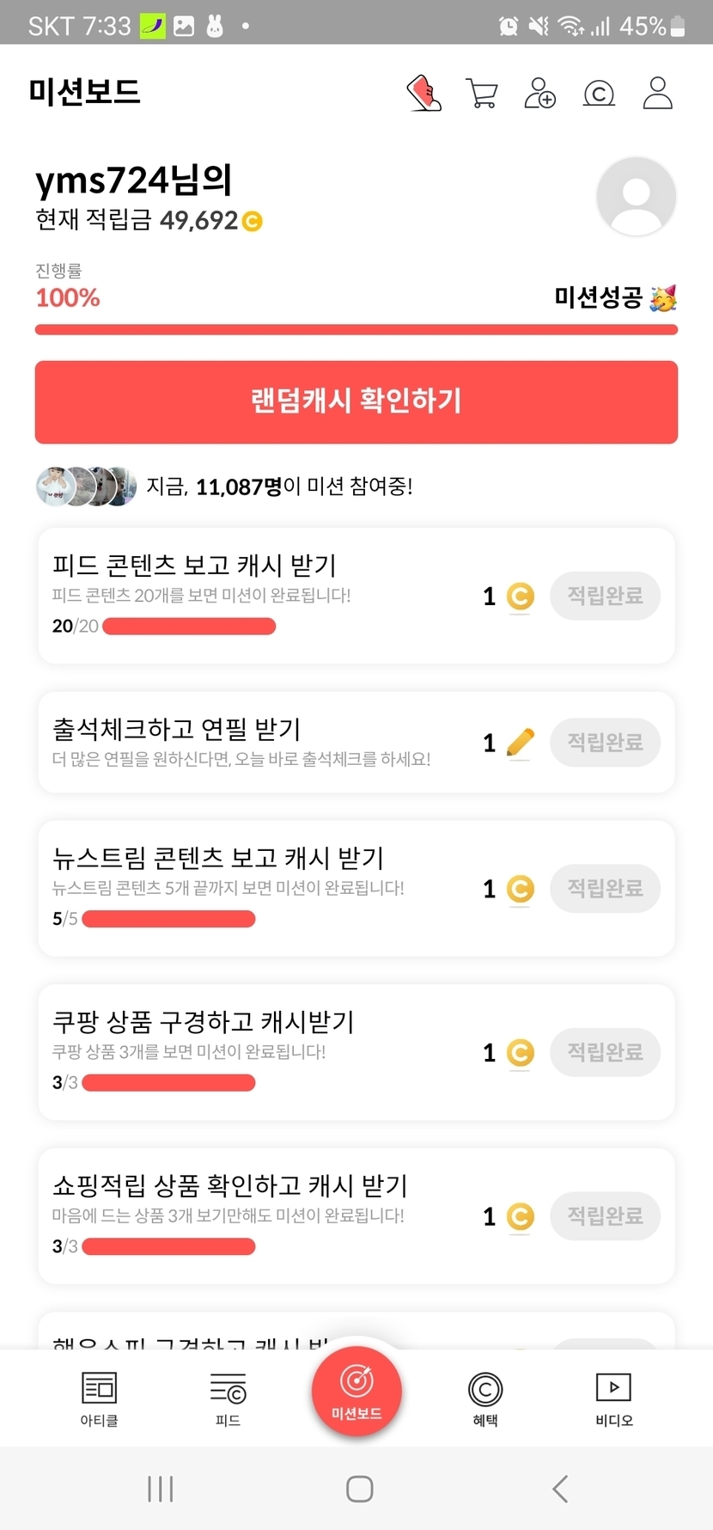
Task: Tap 적립완료 button for 출석체크 mission
Action: coord(605,743)
